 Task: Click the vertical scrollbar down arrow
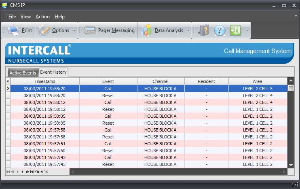(291, 165)
